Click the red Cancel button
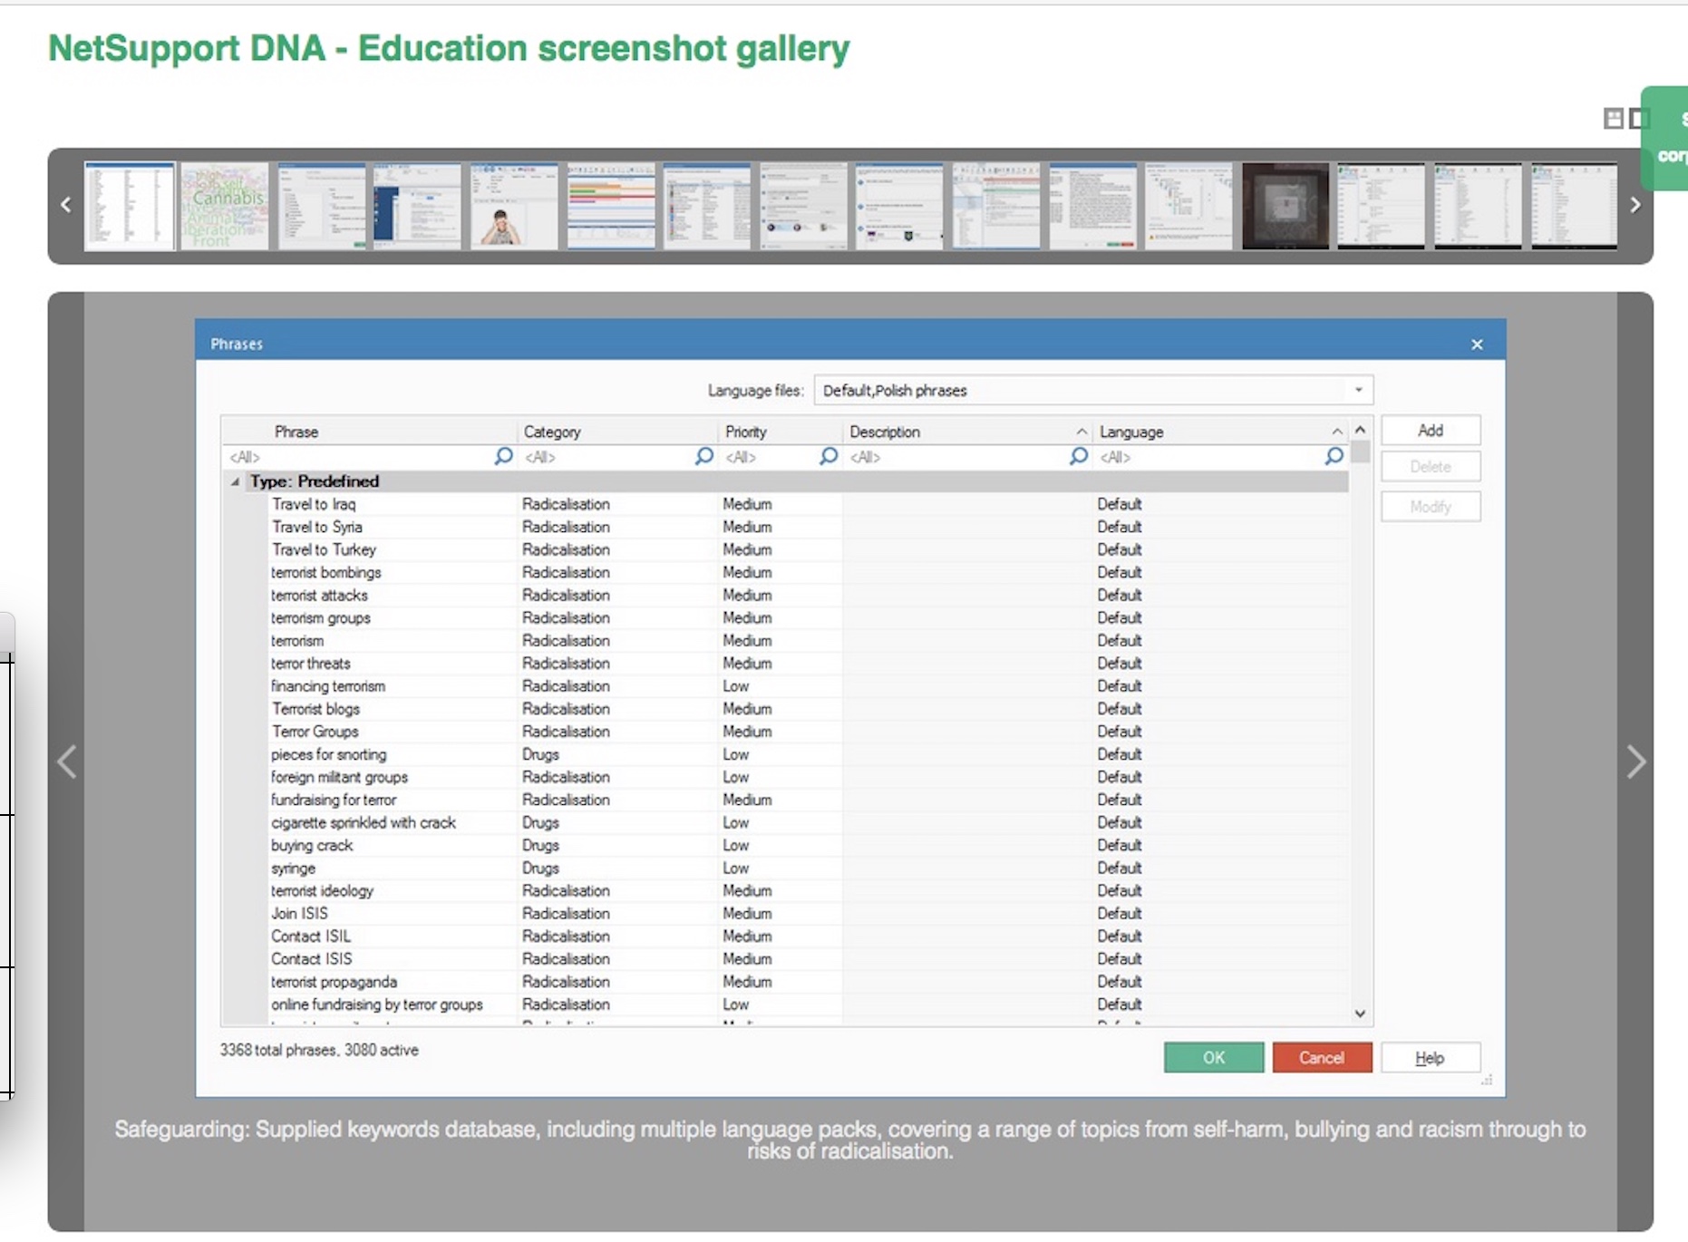The width and height of the screenshot is (1688, 1242). coord(1322,1057)
